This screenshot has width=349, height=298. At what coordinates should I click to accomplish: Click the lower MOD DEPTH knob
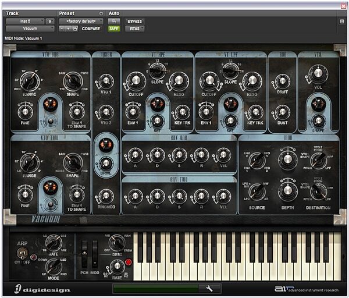coord(288,191)
